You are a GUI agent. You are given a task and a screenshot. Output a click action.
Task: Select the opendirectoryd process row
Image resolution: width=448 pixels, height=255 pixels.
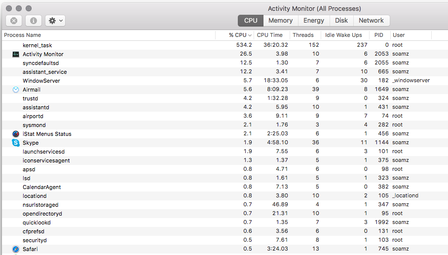(225, 213)
